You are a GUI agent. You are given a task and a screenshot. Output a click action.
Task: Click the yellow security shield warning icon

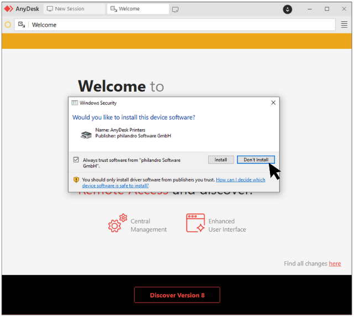click(76, 180)
